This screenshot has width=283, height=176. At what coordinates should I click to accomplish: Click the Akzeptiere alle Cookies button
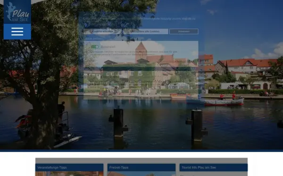tap(145, 31)
